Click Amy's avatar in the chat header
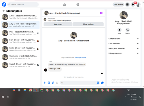 46,13
